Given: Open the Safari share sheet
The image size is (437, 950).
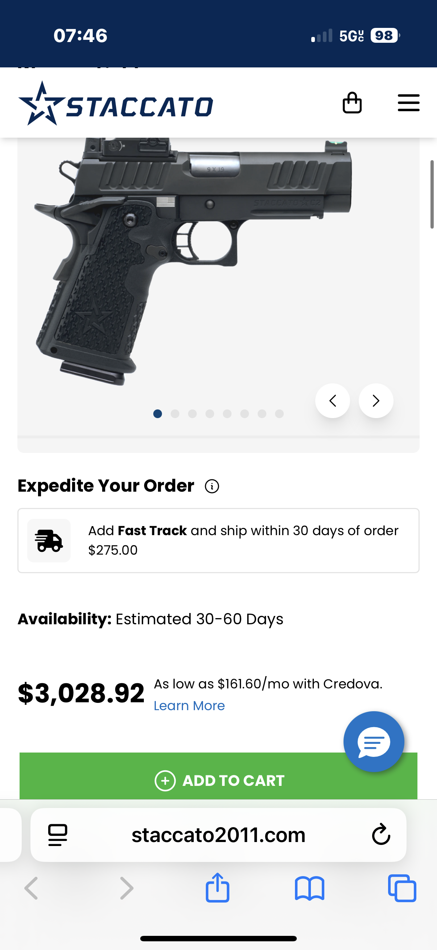Looking at the screenshot, I should pos(217,888).
